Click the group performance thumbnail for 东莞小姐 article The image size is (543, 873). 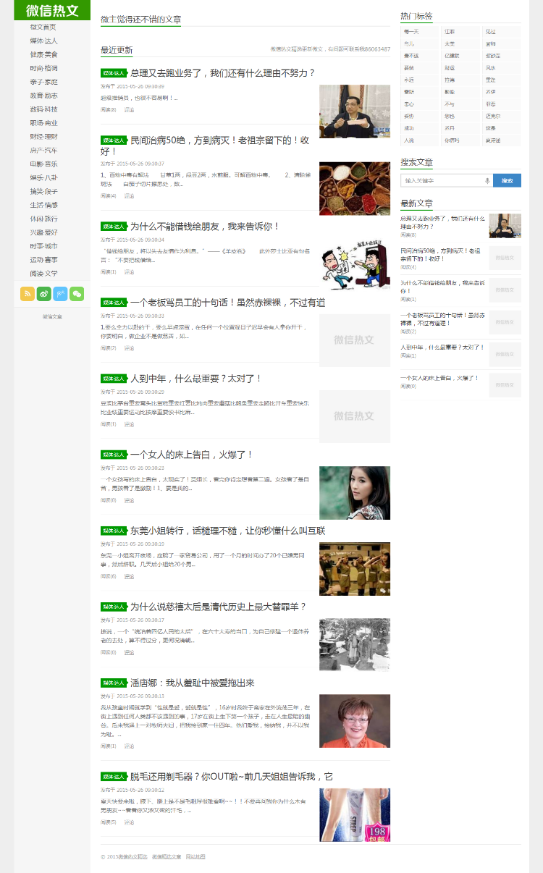pyautogui.click(x=355, y=569)
